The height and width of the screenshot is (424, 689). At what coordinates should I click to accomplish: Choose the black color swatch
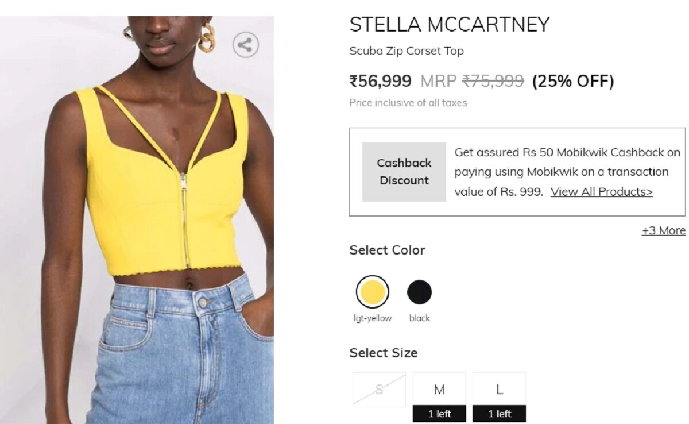(419, 292)
